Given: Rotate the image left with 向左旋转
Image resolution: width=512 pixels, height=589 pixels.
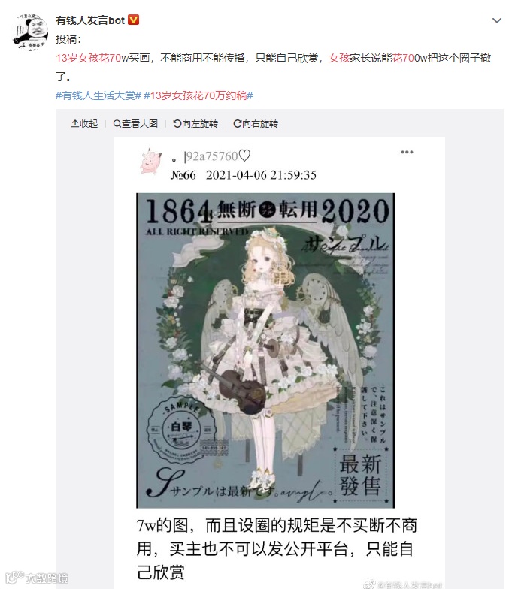Looking at the screenshot, I should pos(195,123).
